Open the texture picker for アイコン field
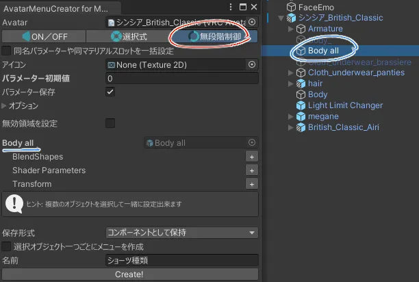Screen dimensions: 419x282 point(252,64)
